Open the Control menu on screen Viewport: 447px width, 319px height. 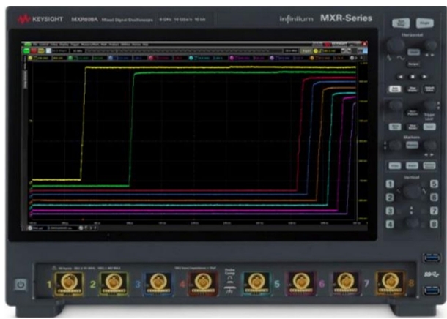point(44,45)
